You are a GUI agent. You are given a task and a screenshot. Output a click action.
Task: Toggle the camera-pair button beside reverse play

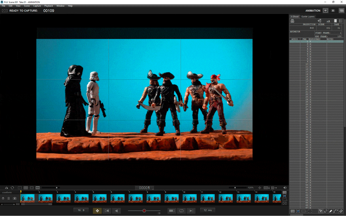tap(107, 211)
